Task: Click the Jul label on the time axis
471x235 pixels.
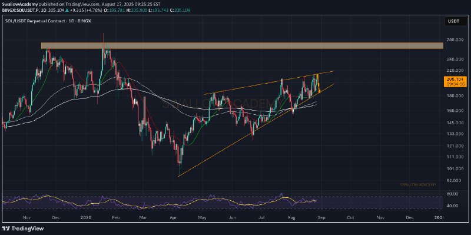Action: (x=261, y=217)
